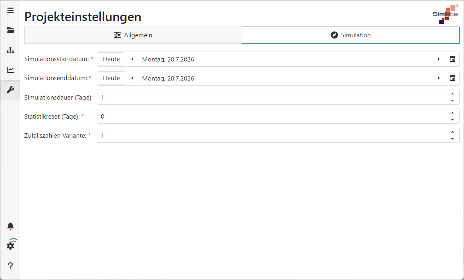This screenshot has width=464, height=280.
Task: Go to next day for Simulationsenddatum
Action: (x=439, y=78)
